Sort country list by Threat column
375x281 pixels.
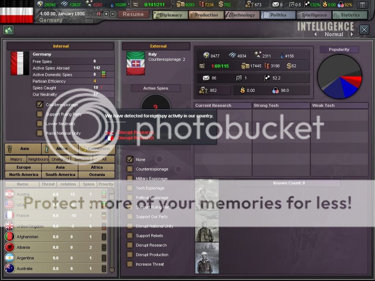(x=48, y=184)
